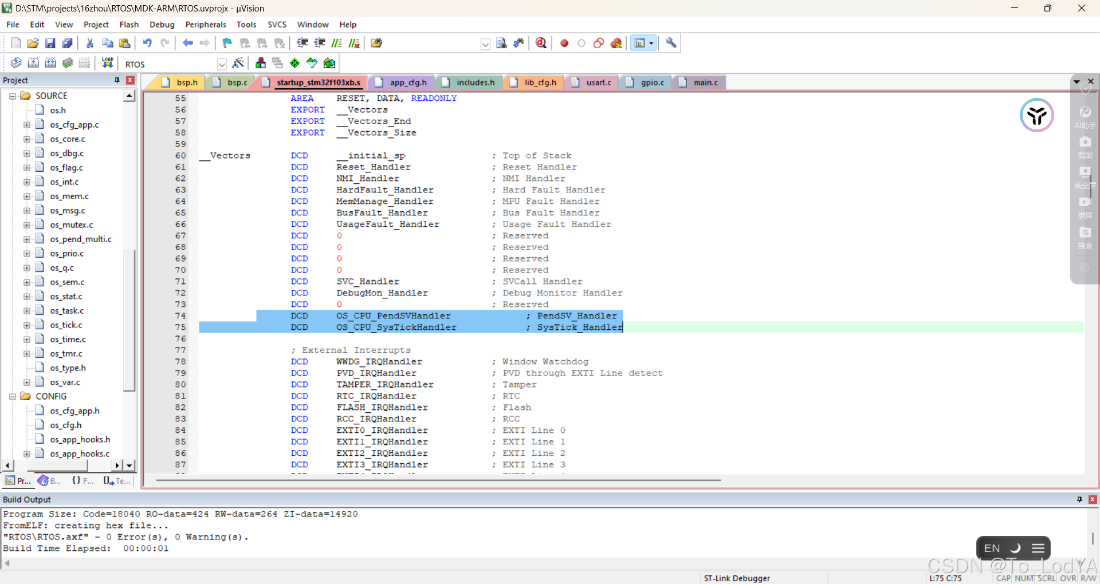Collapse the CONFIG folder group
1100x584 pixels.
click(12, 396)
